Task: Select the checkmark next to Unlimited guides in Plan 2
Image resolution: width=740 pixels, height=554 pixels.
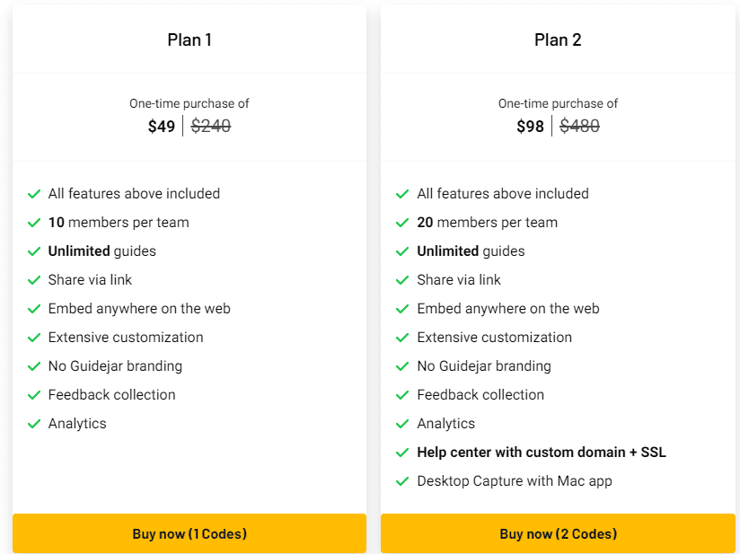Action: click(402, 251)
